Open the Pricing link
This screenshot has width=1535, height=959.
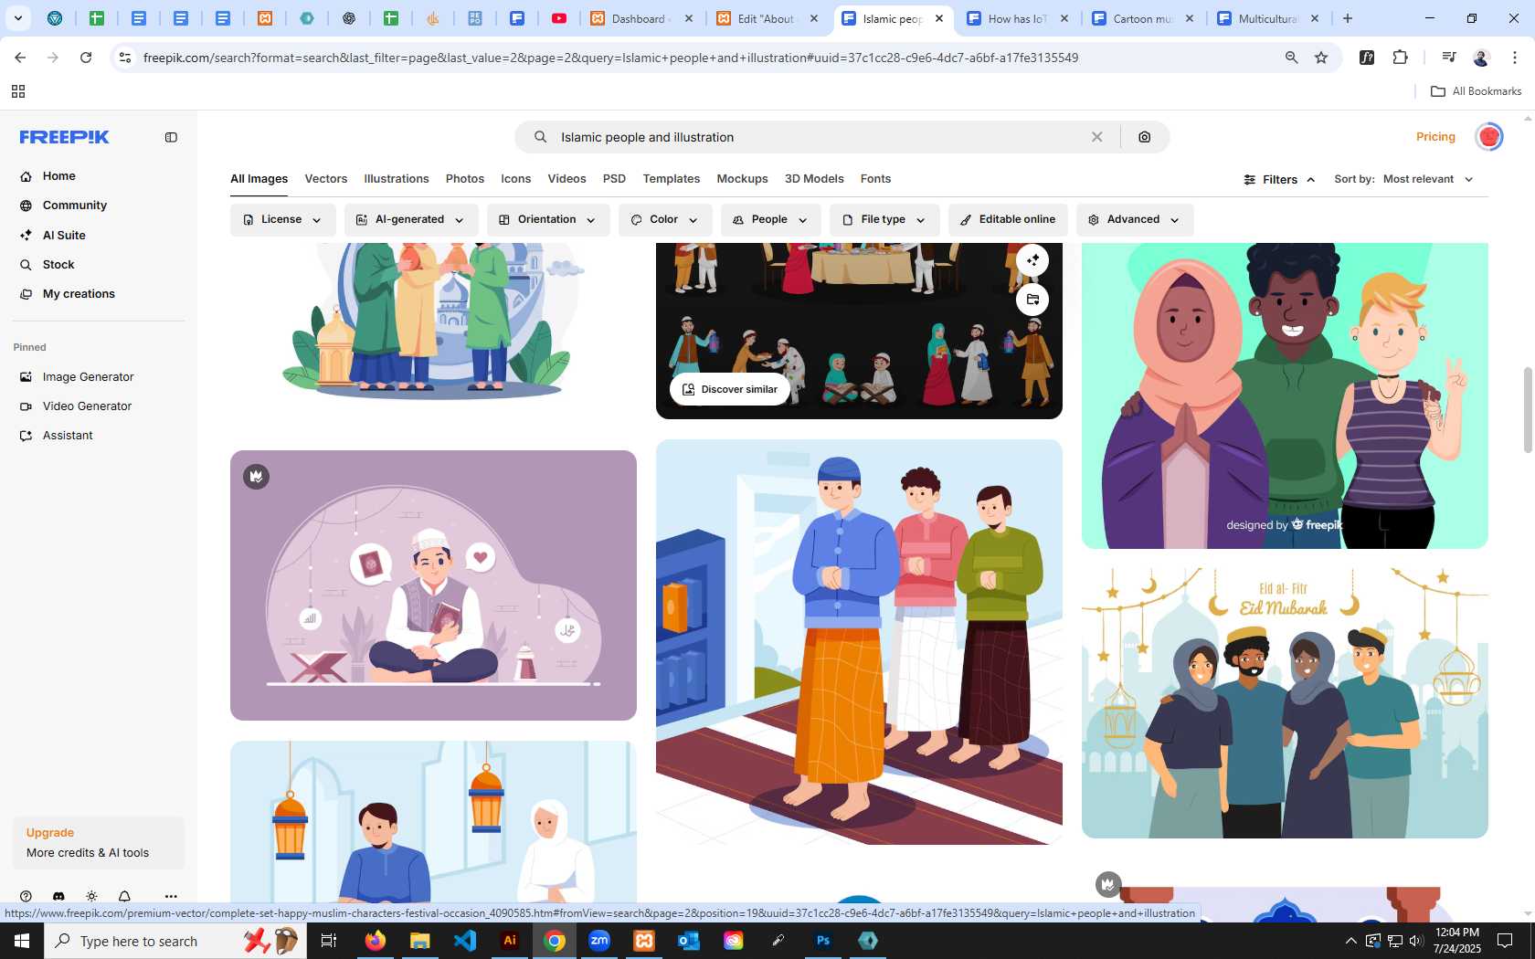(x=1435, y=137)
